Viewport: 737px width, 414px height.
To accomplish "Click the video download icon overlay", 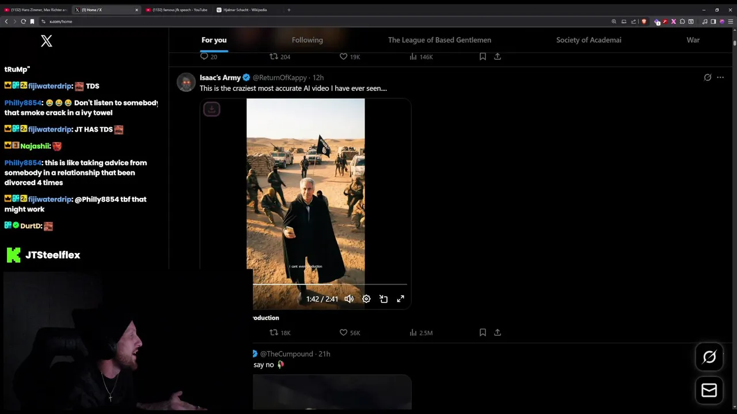I will tap(211, 109).
